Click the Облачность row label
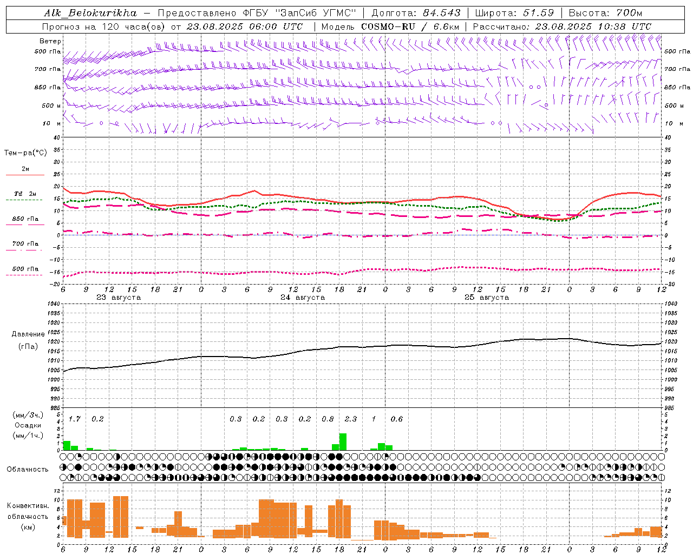Screen dimensions: 693x554 (28, 470)
